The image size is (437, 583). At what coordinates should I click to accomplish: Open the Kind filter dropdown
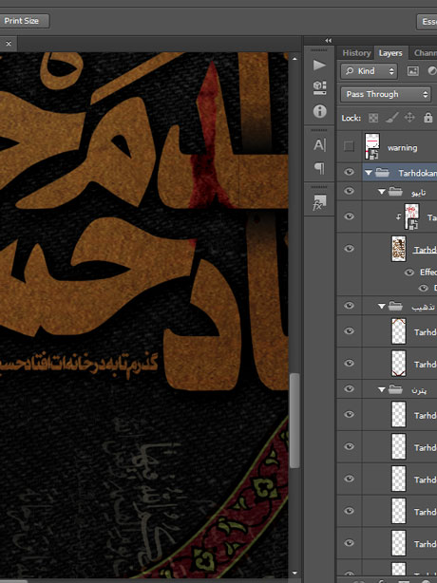click(369, 71)
